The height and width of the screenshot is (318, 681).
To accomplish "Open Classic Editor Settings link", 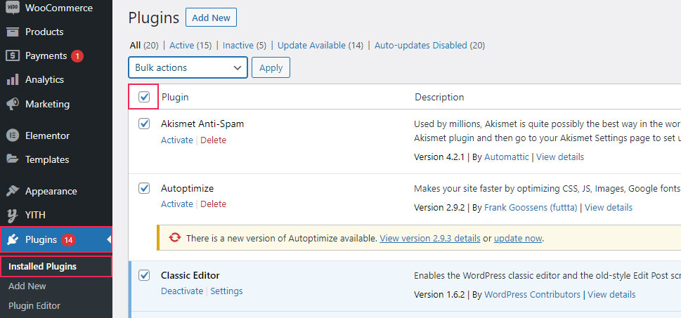I will tap(226, 291).
